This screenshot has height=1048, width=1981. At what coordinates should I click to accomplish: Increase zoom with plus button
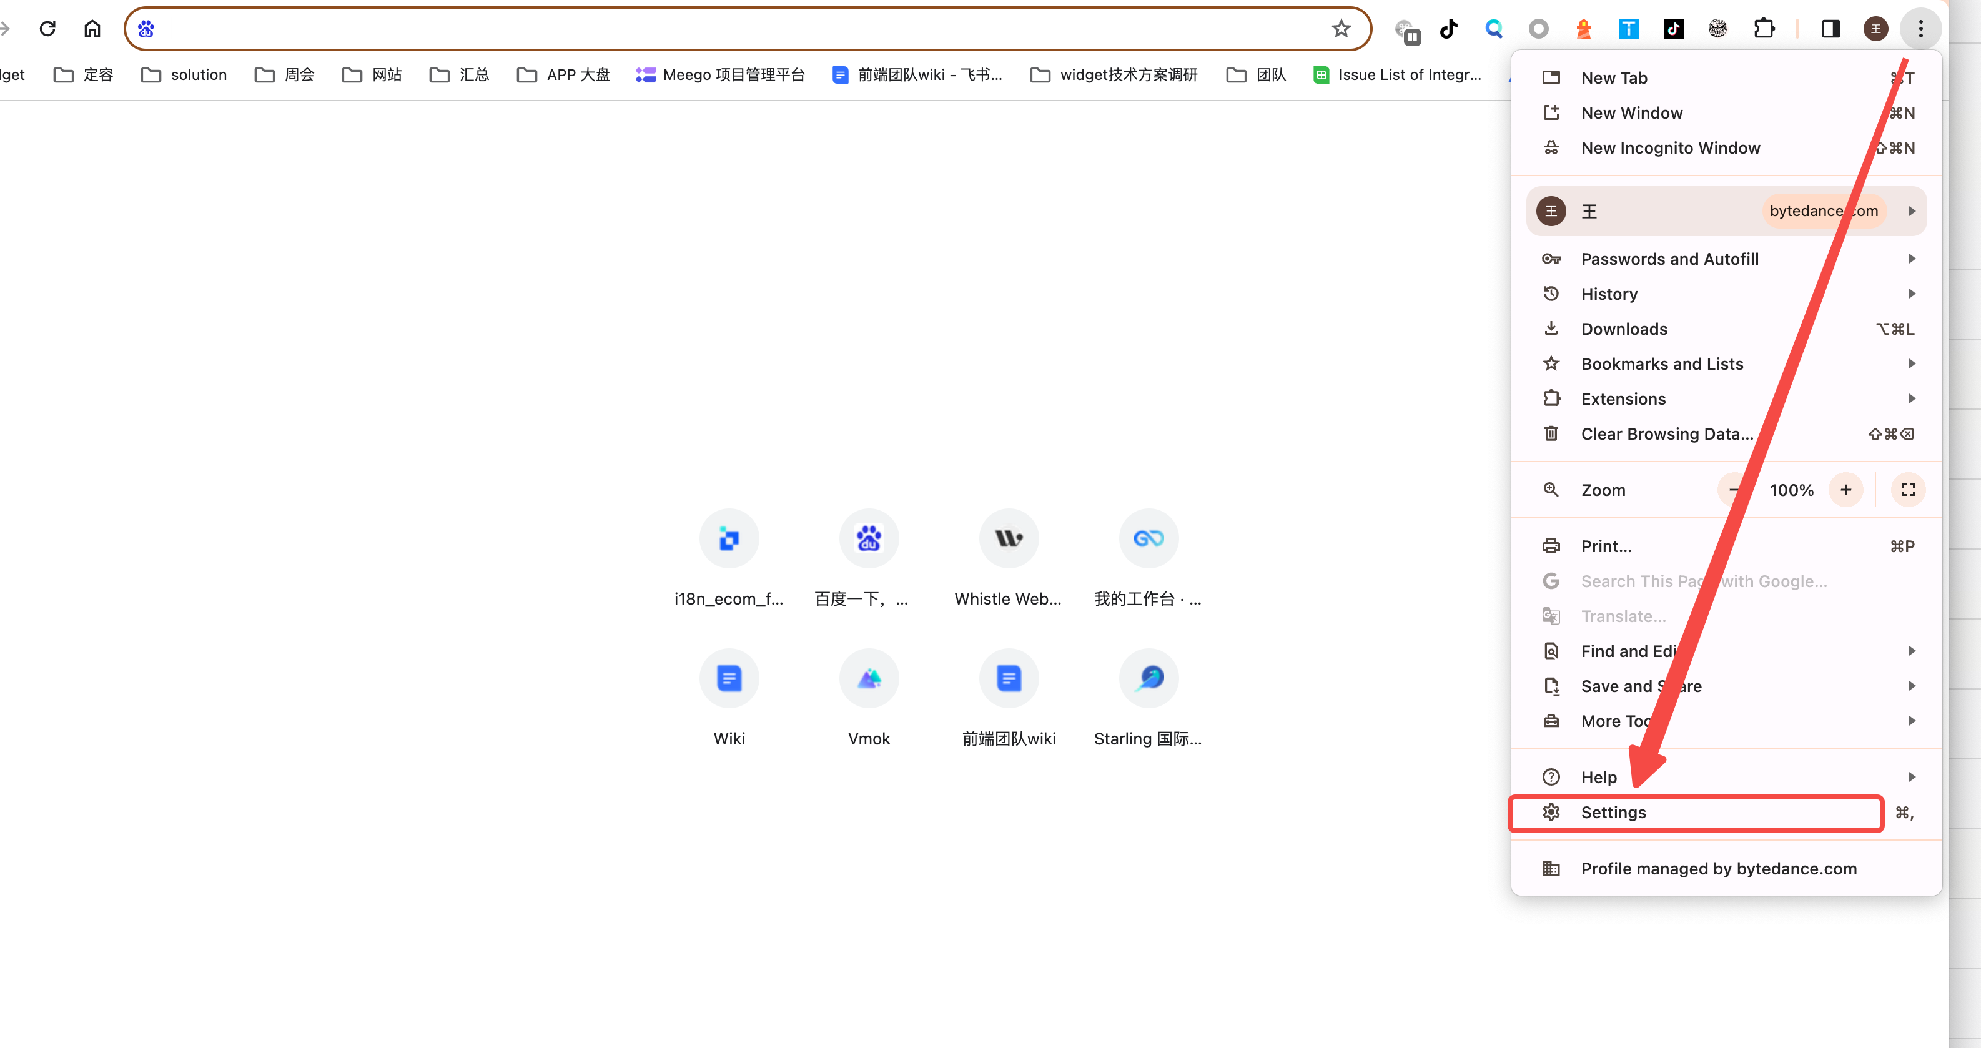1845,490
